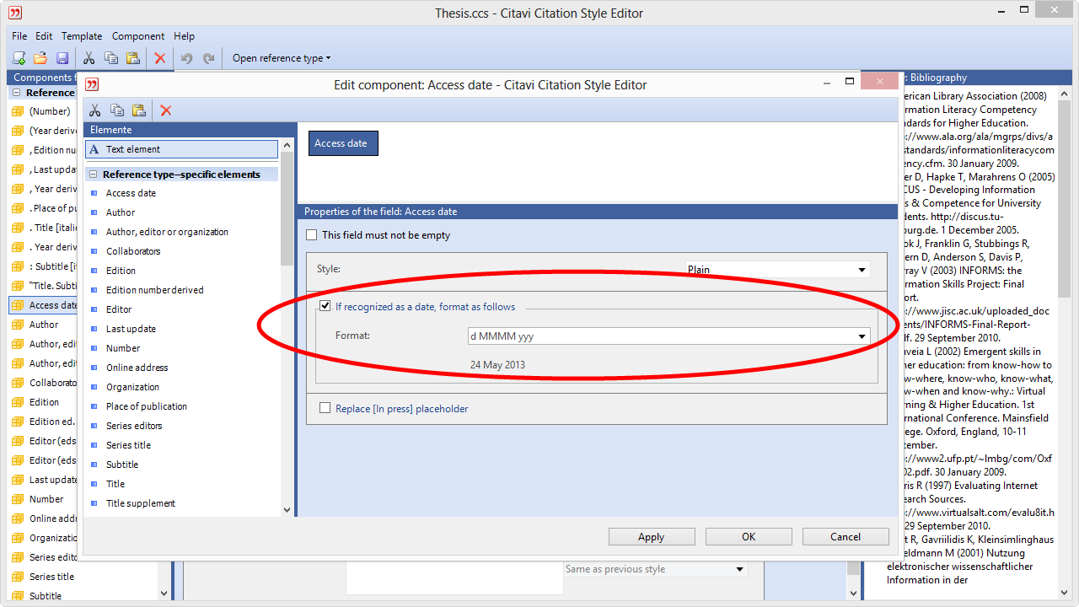Click the Cancel button
The image size is (1079, 607).
click(845, 537)
